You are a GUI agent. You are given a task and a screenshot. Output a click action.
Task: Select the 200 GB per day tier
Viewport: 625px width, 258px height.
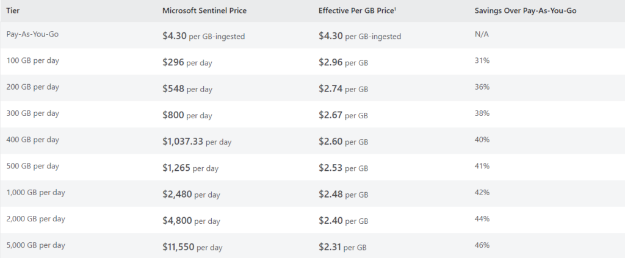click(33, 87)
